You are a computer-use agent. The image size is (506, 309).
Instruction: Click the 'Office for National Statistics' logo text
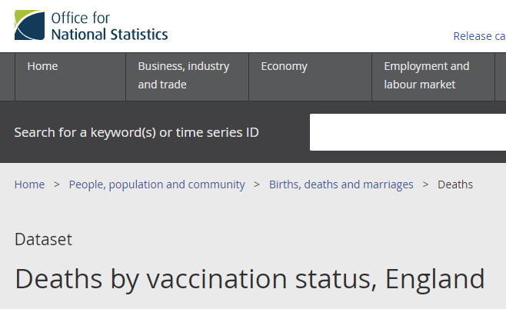click(108, 25)
